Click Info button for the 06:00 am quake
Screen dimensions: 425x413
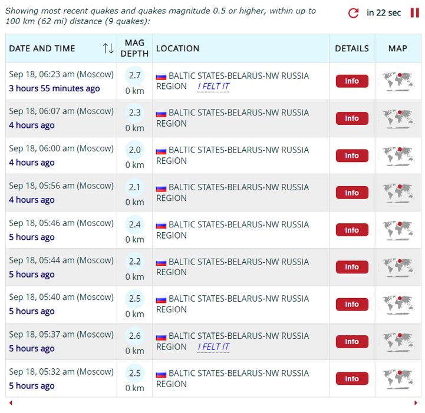(x=352, y=156)
